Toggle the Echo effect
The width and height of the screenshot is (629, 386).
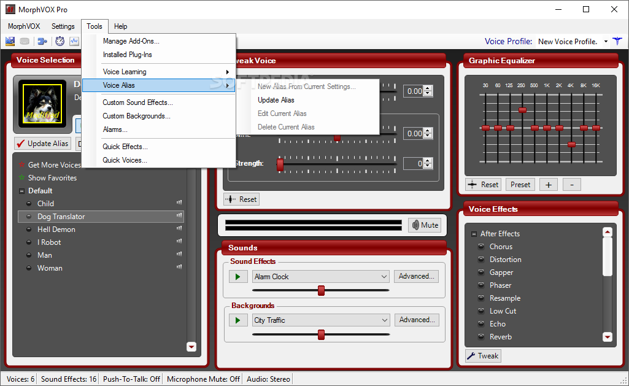click(481, 323)
